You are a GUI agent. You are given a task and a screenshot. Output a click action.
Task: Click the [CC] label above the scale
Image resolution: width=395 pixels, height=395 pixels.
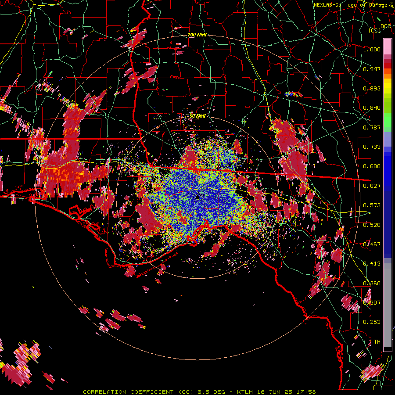coord(374,30)
